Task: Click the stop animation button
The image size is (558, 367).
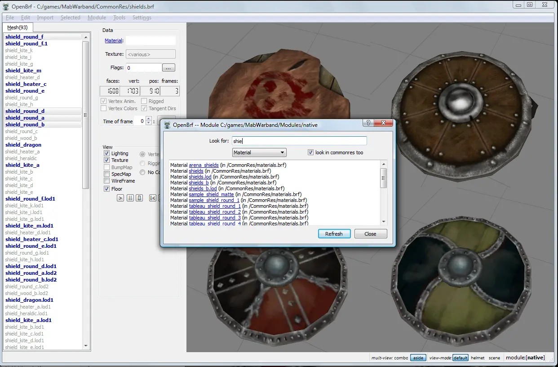Action: tap(139, 198)
